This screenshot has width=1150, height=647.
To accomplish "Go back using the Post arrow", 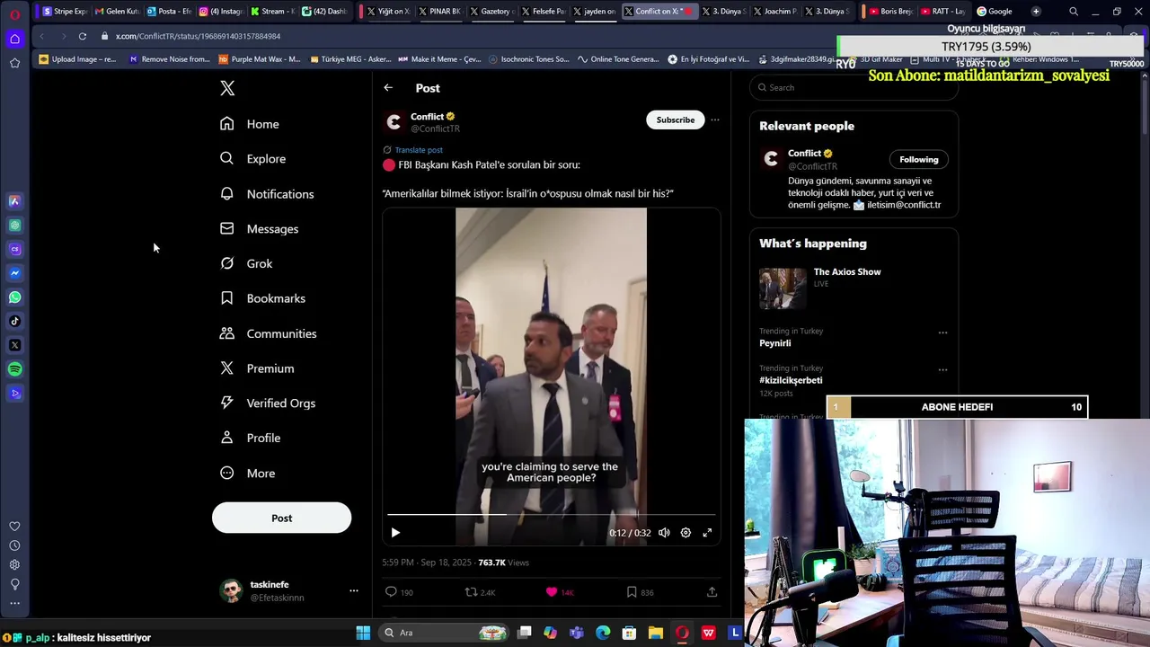I will pyautogui.click(x=388, y=88).
